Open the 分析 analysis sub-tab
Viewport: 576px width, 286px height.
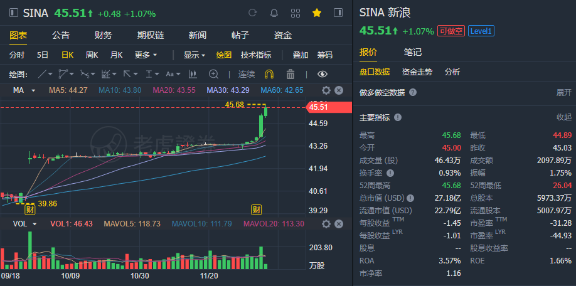coord(452,72)
